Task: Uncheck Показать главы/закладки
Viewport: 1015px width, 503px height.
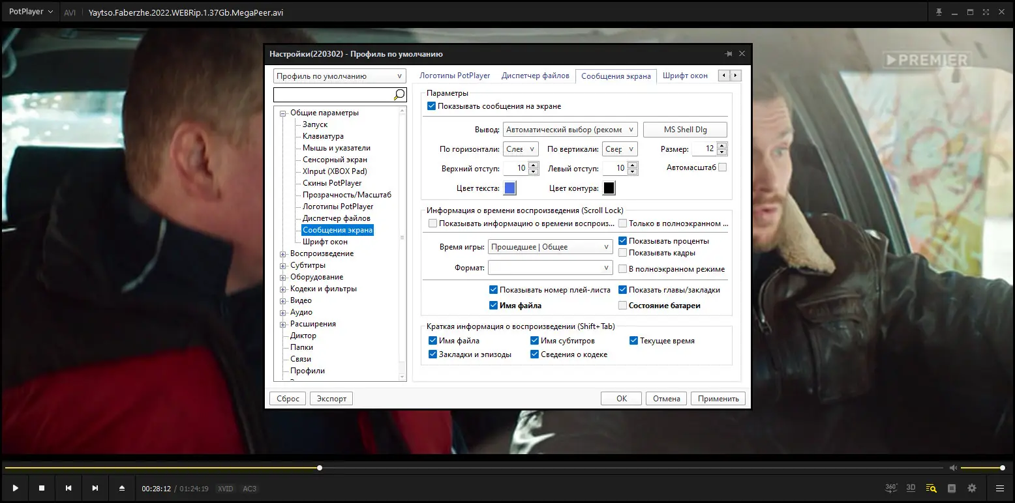Action: pyautogui.click(x=622, y=290)
